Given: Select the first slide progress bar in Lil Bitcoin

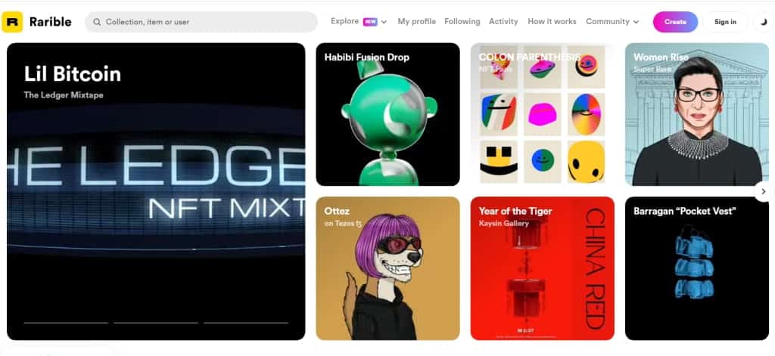Looking at the screenshot, I should [67, 323].
